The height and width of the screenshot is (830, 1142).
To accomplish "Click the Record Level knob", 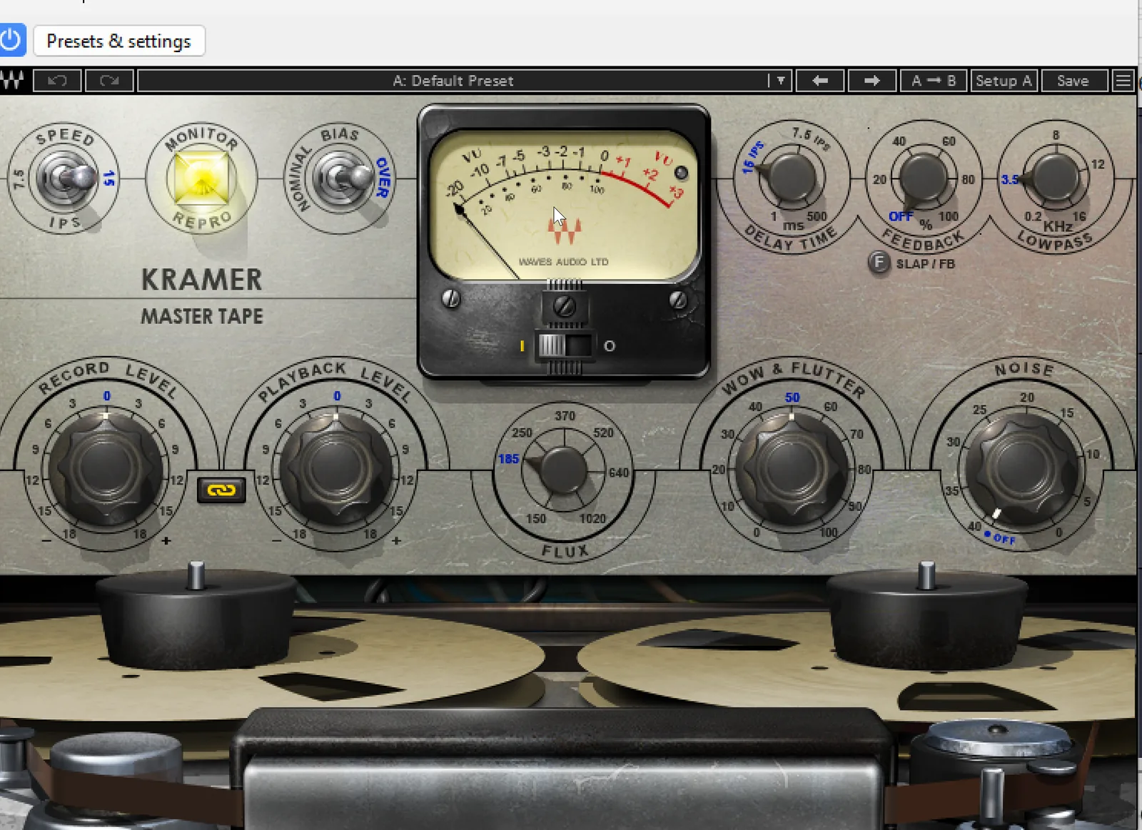I will point(106,469).
